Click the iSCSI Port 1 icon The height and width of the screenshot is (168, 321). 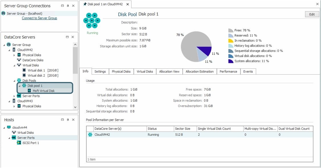click(x=19, y=143)
